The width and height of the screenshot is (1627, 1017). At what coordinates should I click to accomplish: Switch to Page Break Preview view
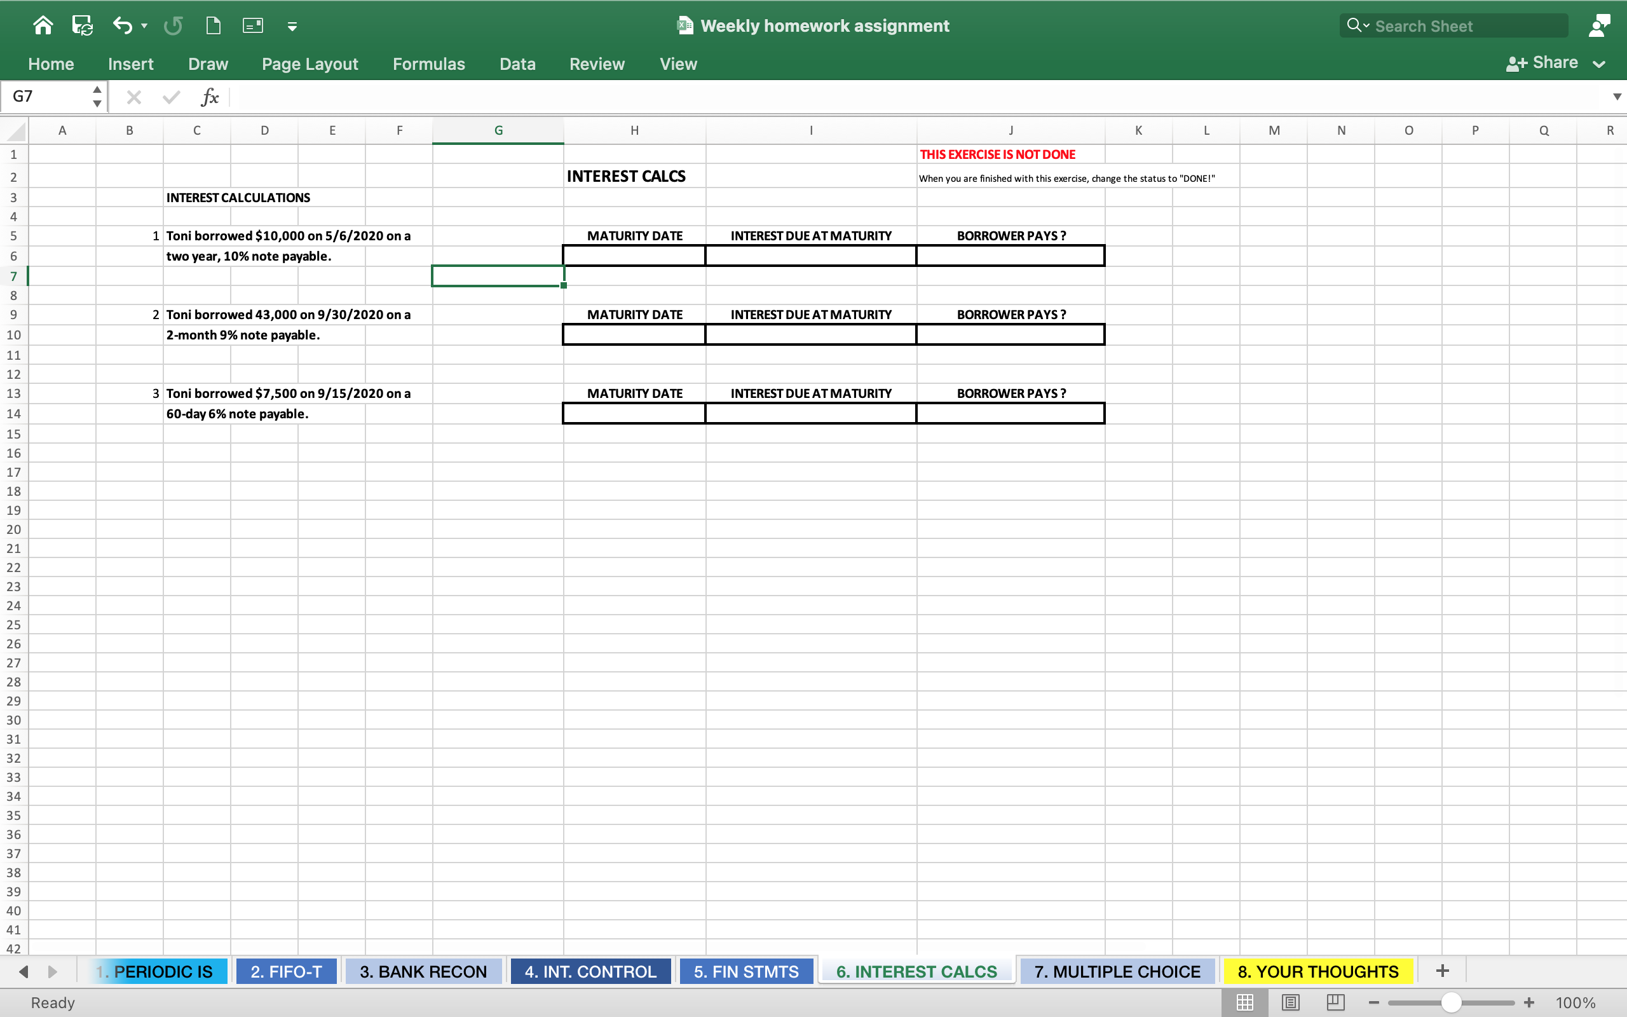[x=1335, y=1002]
